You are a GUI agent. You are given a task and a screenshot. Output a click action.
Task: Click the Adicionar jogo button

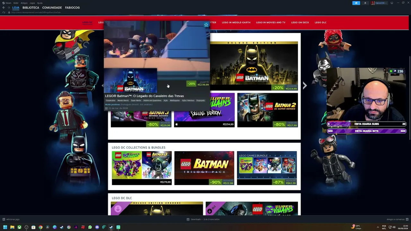pyautogui.click(x=11, y=219)
